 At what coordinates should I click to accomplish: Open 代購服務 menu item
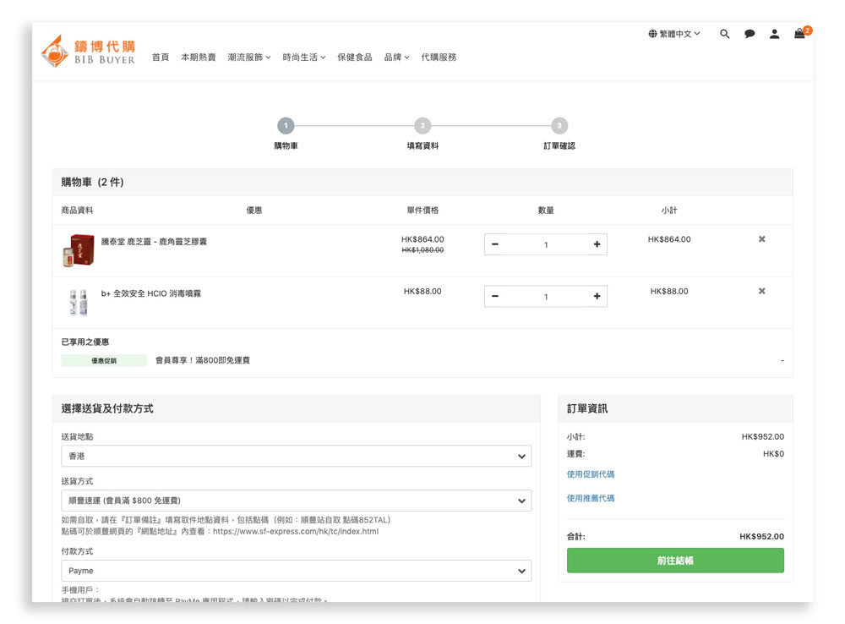(439, 57)
